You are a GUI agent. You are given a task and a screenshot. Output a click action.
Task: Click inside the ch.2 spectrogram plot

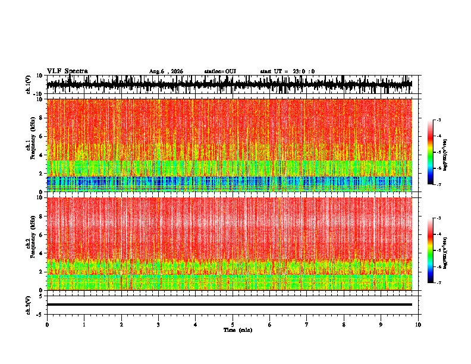230,244
